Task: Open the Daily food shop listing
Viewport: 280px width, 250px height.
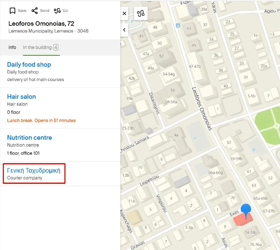Action: pos(29,64)
